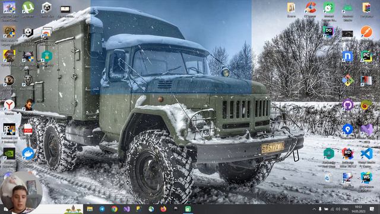Open Firefox from the taskbar
Image resolution: width=380 pixels, height=214 pixels.
[163, 209]
